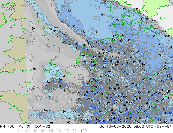
Task: Click legend value 45
Action: (x=35, y=131)
